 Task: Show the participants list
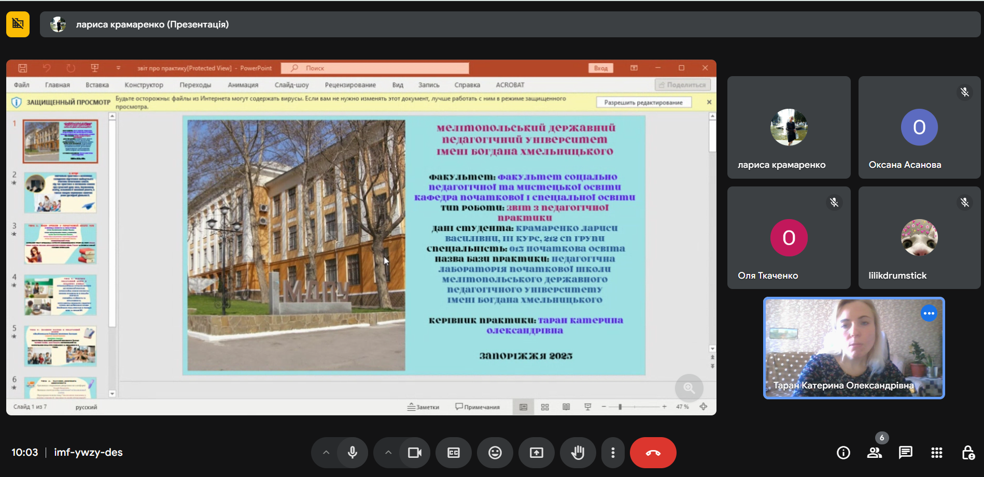tap(874, 453)
